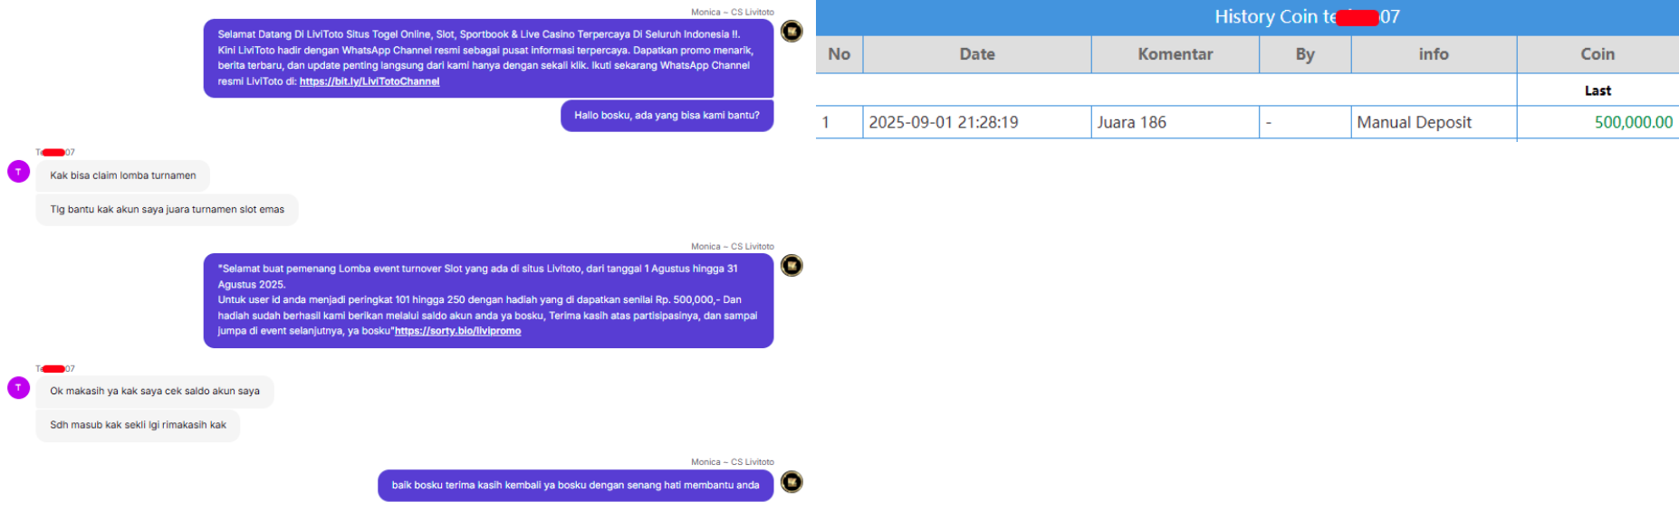Click the 'No' column header

point(839,54)
